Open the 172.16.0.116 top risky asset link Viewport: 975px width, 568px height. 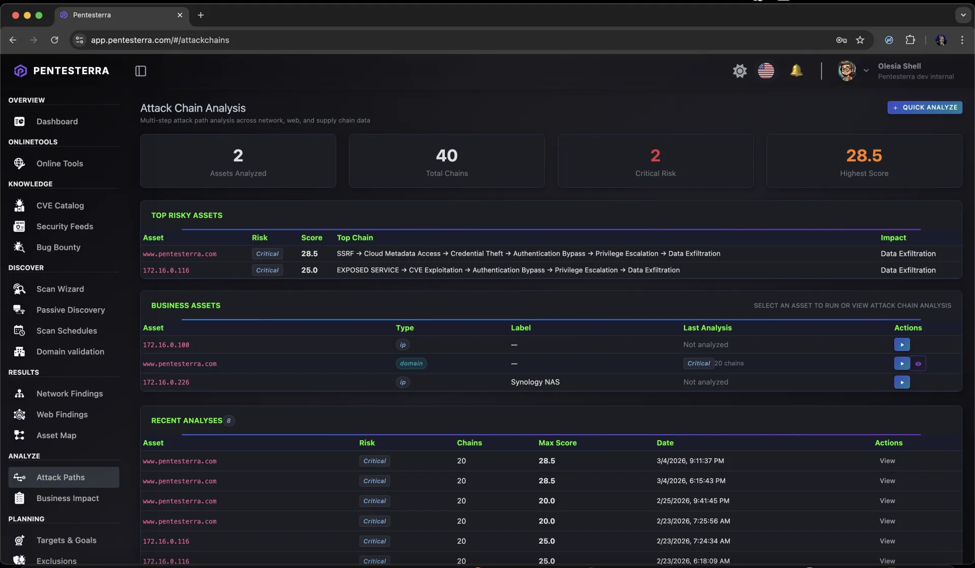(x=166, y=270)
